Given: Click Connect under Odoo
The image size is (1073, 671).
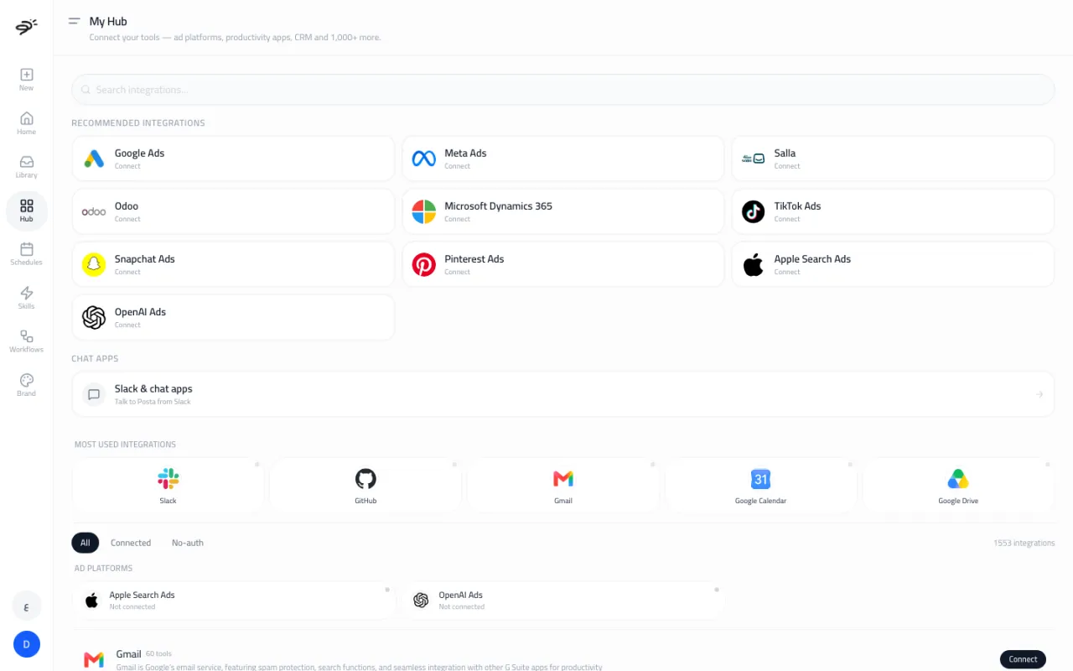Looking at the screenshot, I should pyautogui.click(x=127, y=219).
